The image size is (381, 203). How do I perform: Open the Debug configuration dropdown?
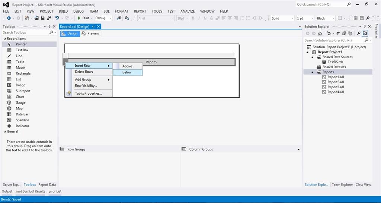[x=103, y=18]
